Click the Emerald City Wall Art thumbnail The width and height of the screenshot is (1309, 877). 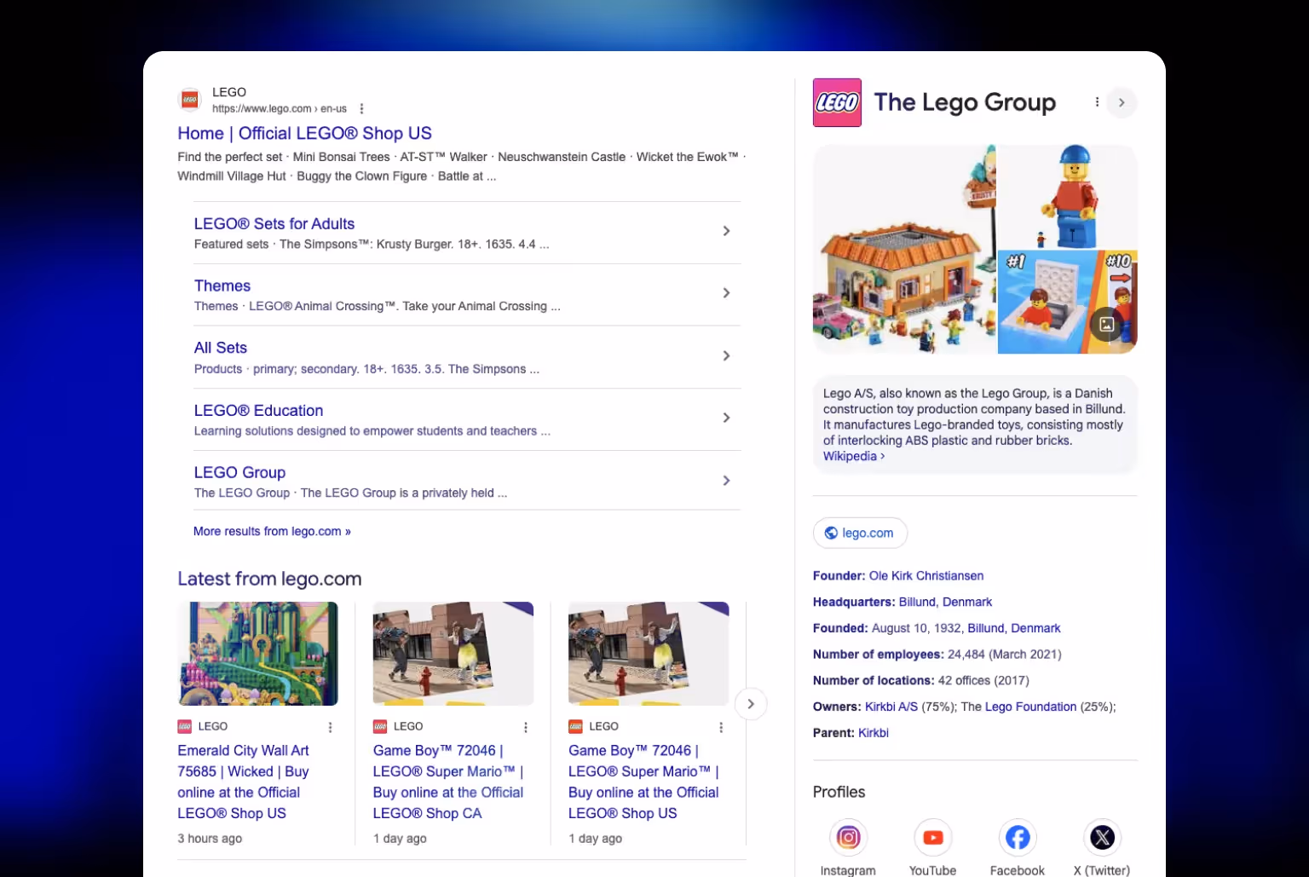point(258,654)
